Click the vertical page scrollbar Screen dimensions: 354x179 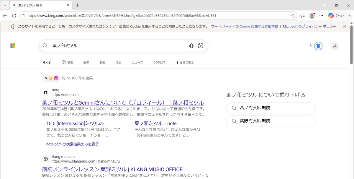[x=351, y=44]
